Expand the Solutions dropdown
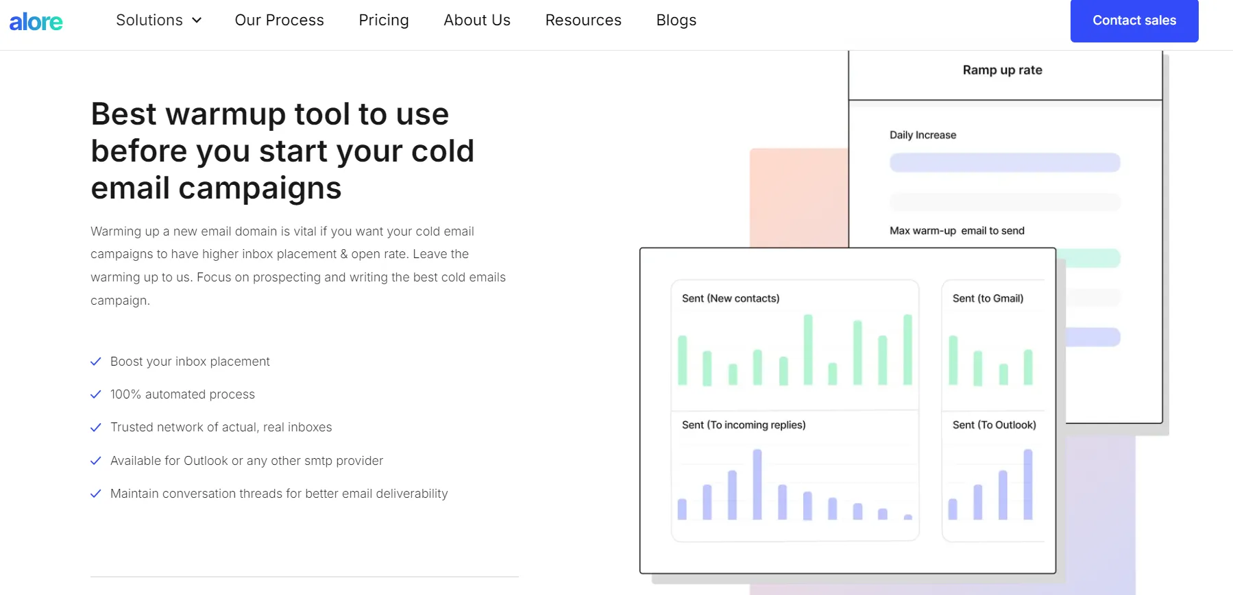 [149, 20]
